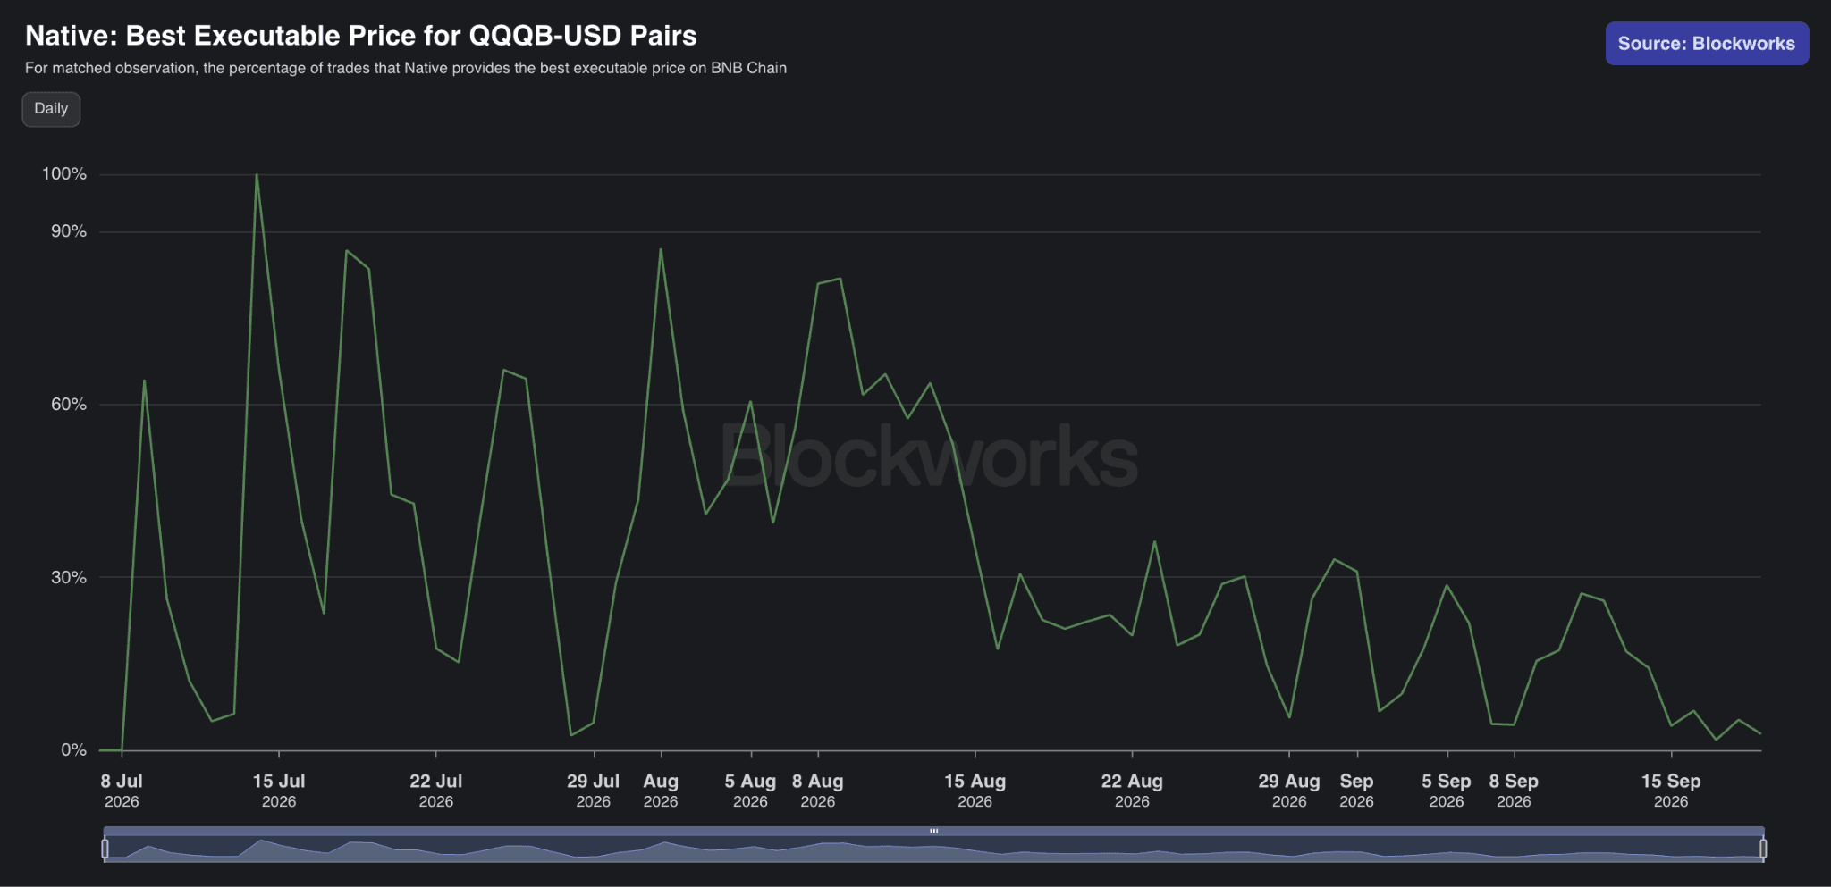Click the 29 Aug 2026 axis label
The width and height of the screenshot is (1831, 887).
(x=1288, y=791)
